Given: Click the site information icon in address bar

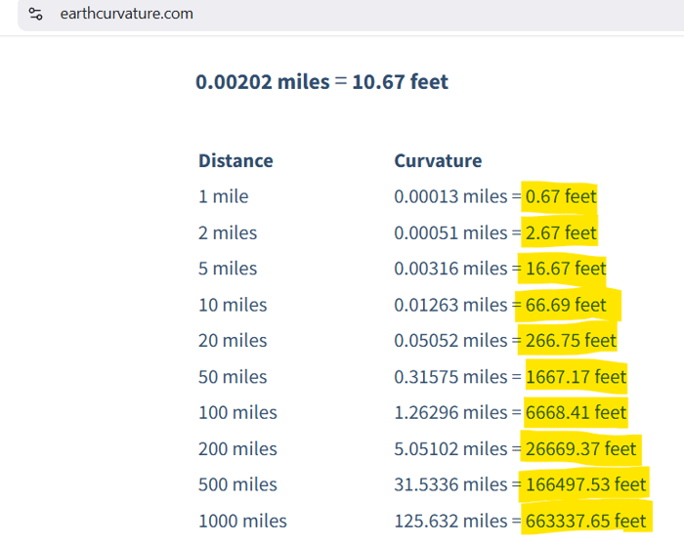Looking at the screenshot, I should click(x=36, y=15).
